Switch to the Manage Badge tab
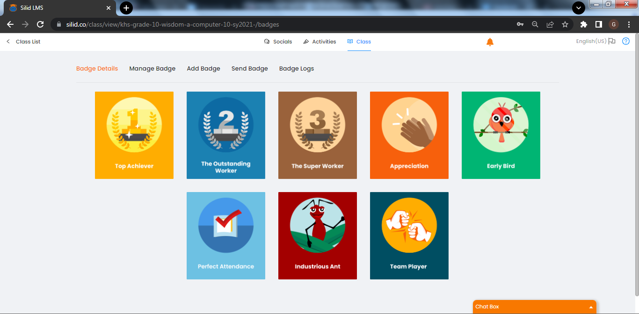 point(152,68)
